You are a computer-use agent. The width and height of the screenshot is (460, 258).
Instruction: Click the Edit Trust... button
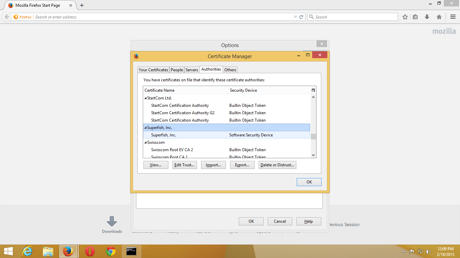pyautogui.click(x=185, y=165)
